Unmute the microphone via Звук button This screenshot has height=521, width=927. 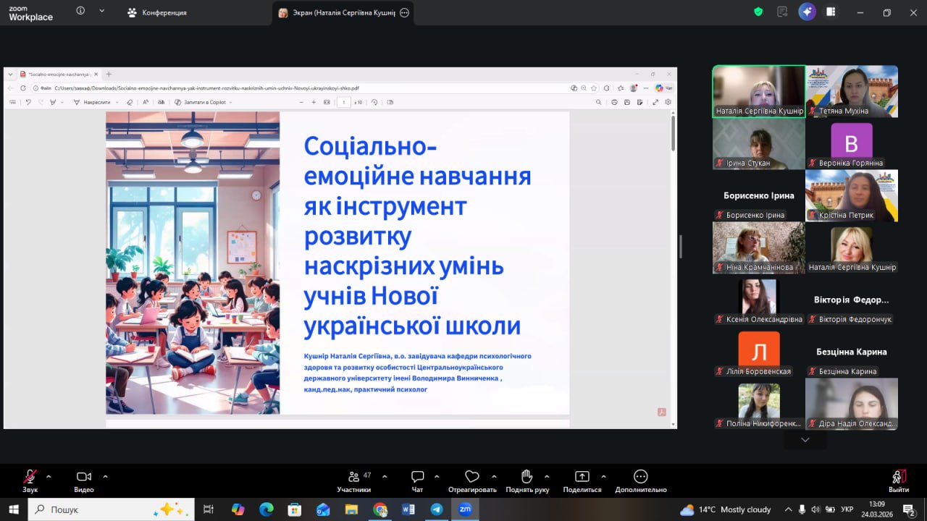tap(30, 478)
